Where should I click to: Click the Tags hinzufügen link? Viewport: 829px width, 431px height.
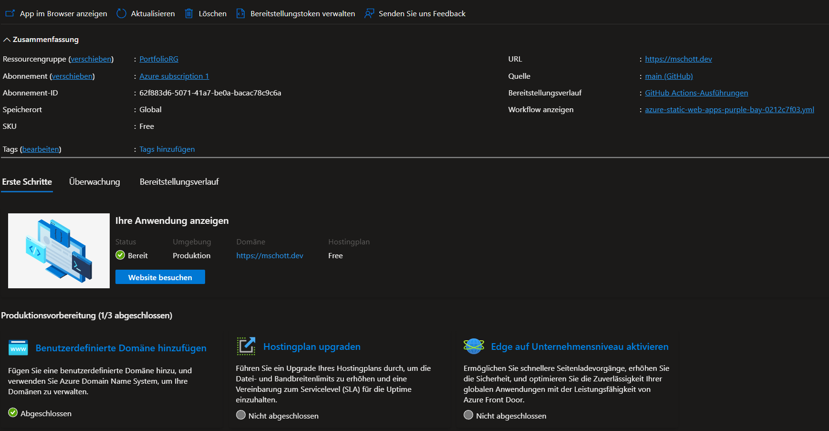(x=167, y=149)
